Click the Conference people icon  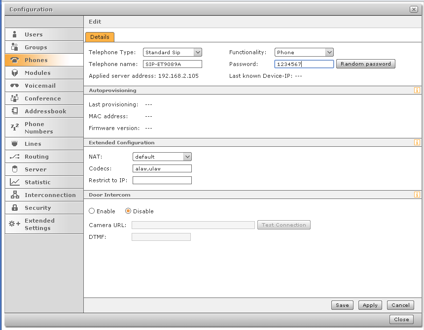pos(15,99)
